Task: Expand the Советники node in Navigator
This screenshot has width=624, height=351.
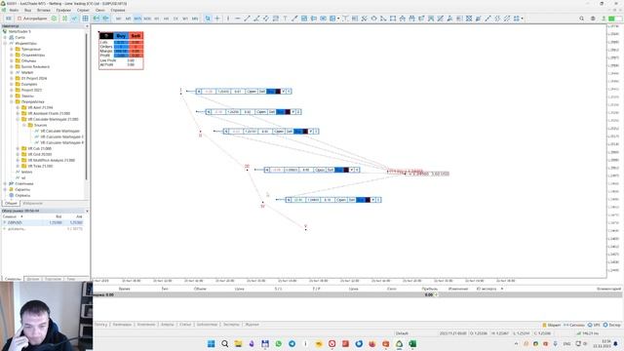Action: (5, 184)
